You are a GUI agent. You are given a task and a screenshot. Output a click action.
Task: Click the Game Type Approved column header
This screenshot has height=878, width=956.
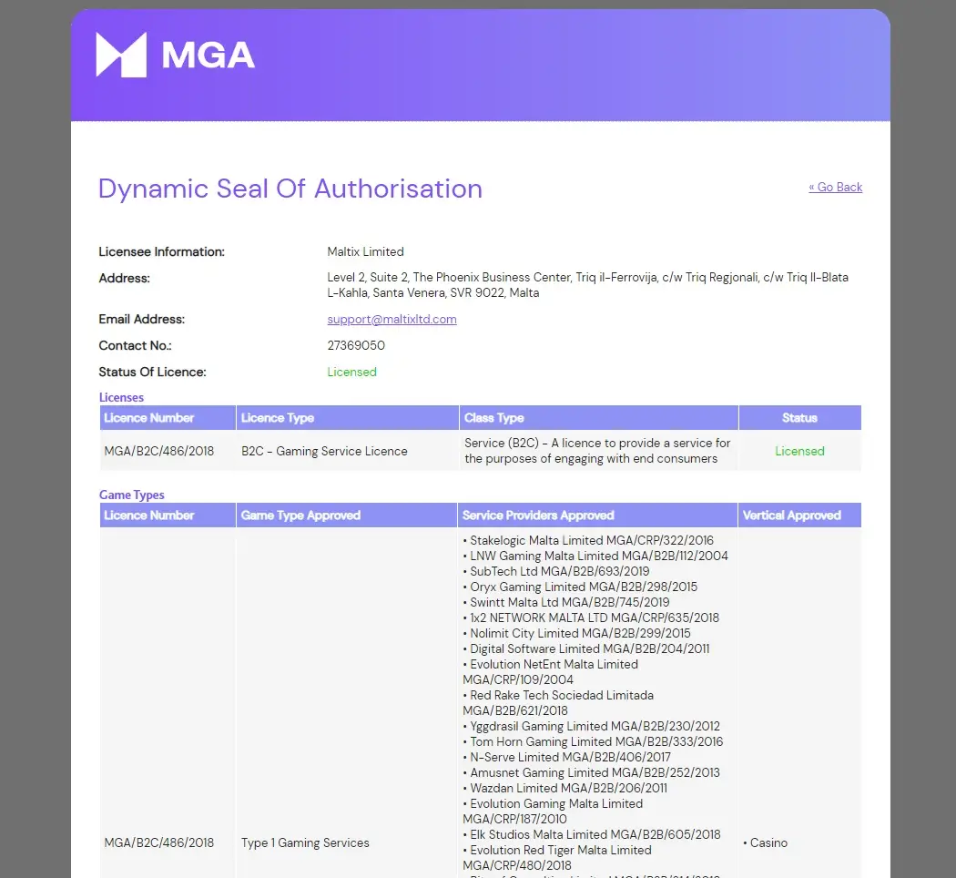[x=346, y=516]
